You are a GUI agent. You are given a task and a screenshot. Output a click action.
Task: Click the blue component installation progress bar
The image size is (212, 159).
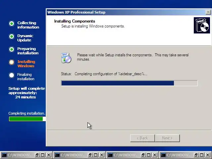pos(129,83)
